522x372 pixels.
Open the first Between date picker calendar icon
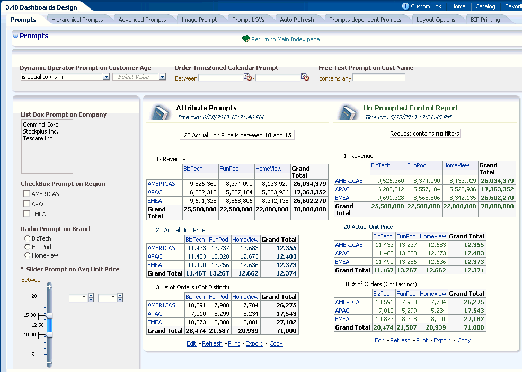[247, 76]
